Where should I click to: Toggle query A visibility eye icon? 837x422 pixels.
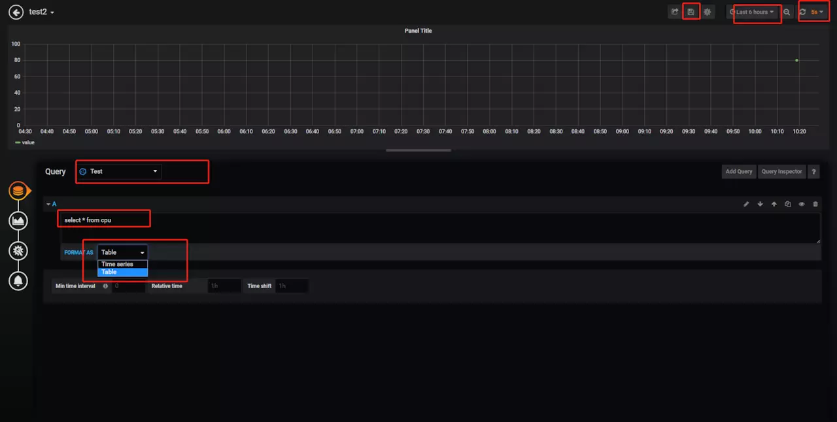point(801,204)
